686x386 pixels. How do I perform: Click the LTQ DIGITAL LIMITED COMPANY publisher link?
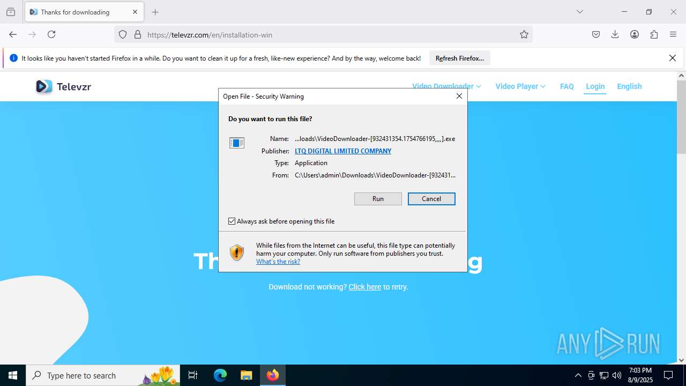click(x=343, y=151)
